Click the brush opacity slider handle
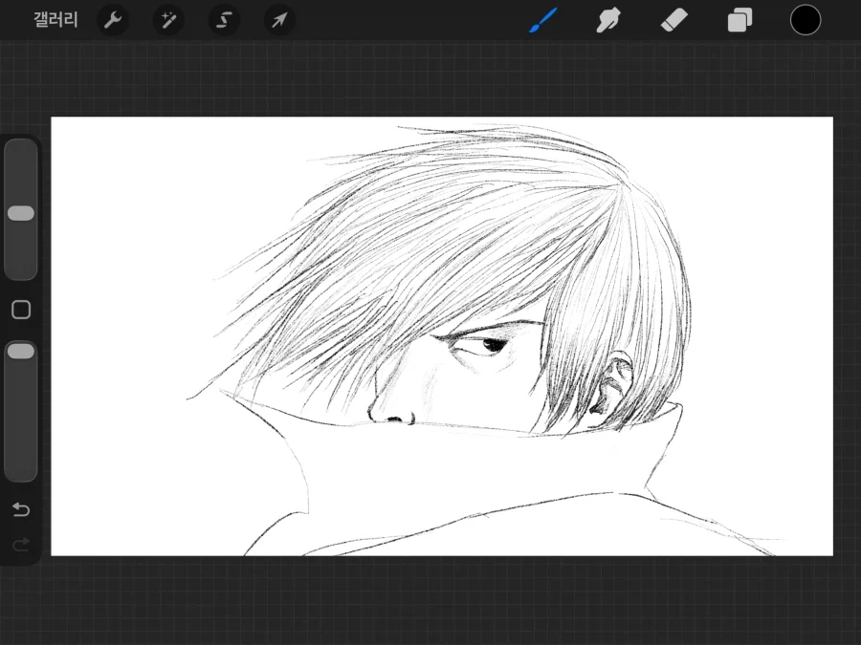This screenshot has width=861, height=645. point(21,352)
